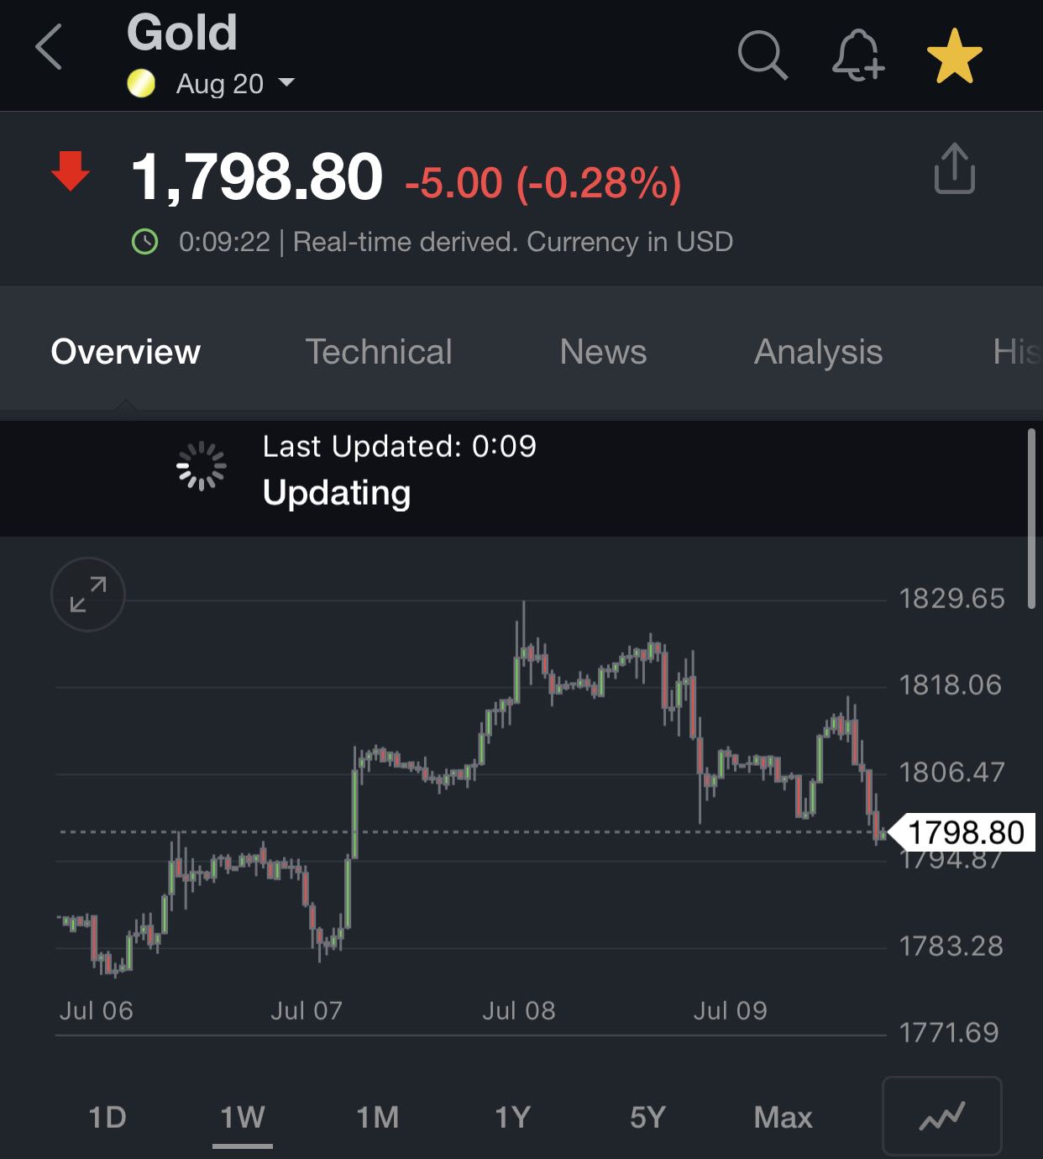Expand the chart to fullscreen
The image size is (1043, 1159).
88,594
